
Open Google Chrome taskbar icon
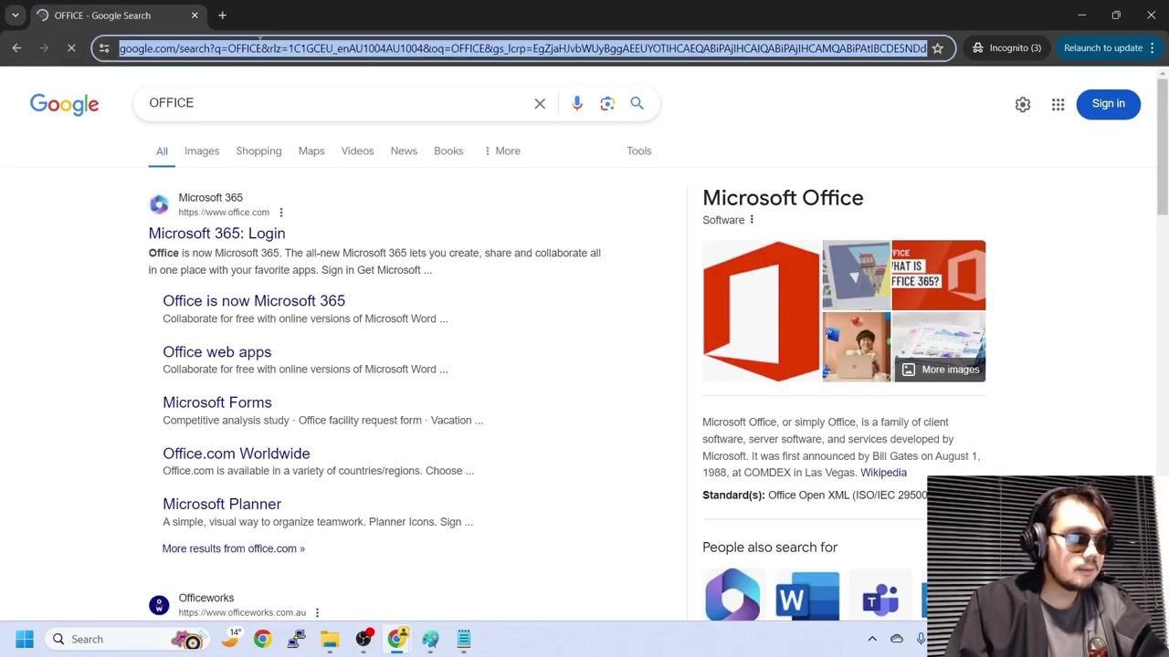point(262,639)
